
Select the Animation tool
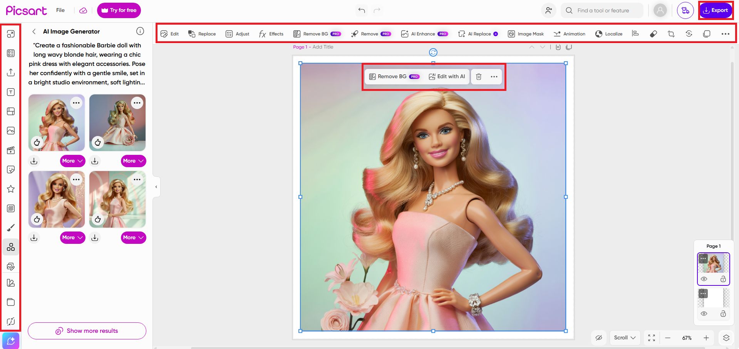(x=570, y=34)
